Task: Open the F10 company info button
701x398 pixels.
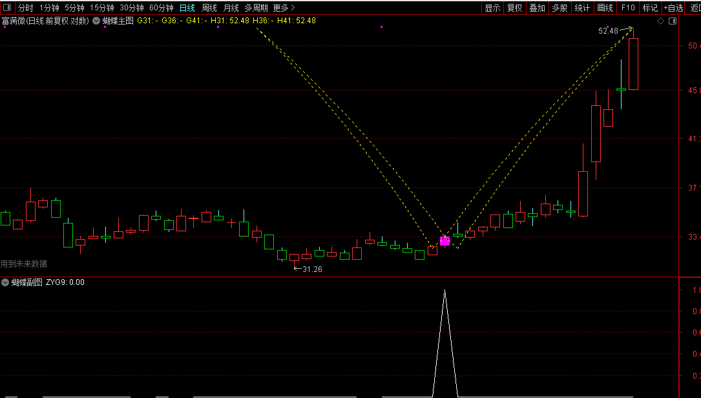Action: (x=628, y=8)
